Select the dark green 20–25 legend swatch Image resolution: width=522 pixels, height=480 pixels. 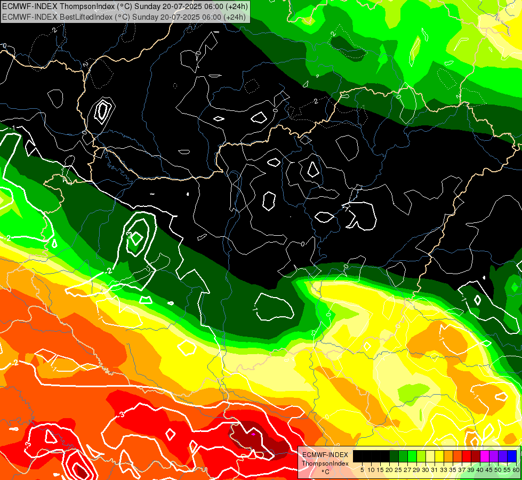point(394,456)
